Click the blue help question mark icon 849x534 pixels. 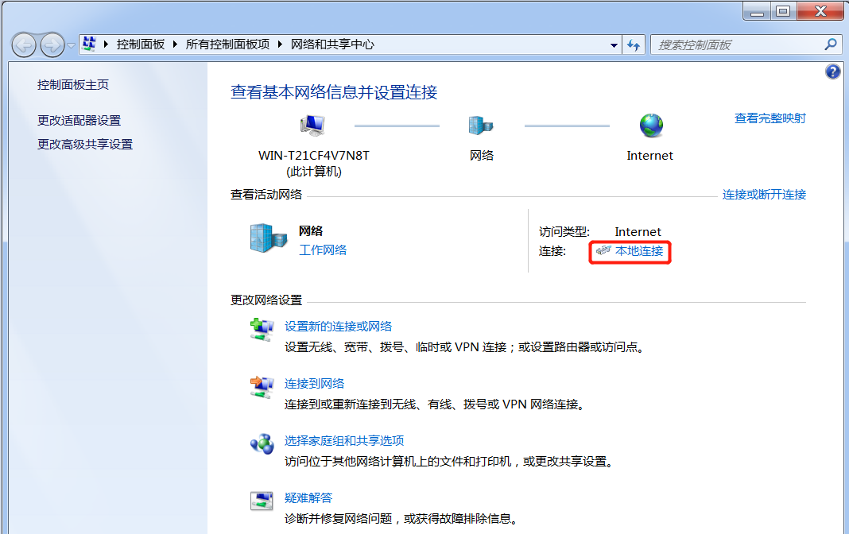click(833, 72)
